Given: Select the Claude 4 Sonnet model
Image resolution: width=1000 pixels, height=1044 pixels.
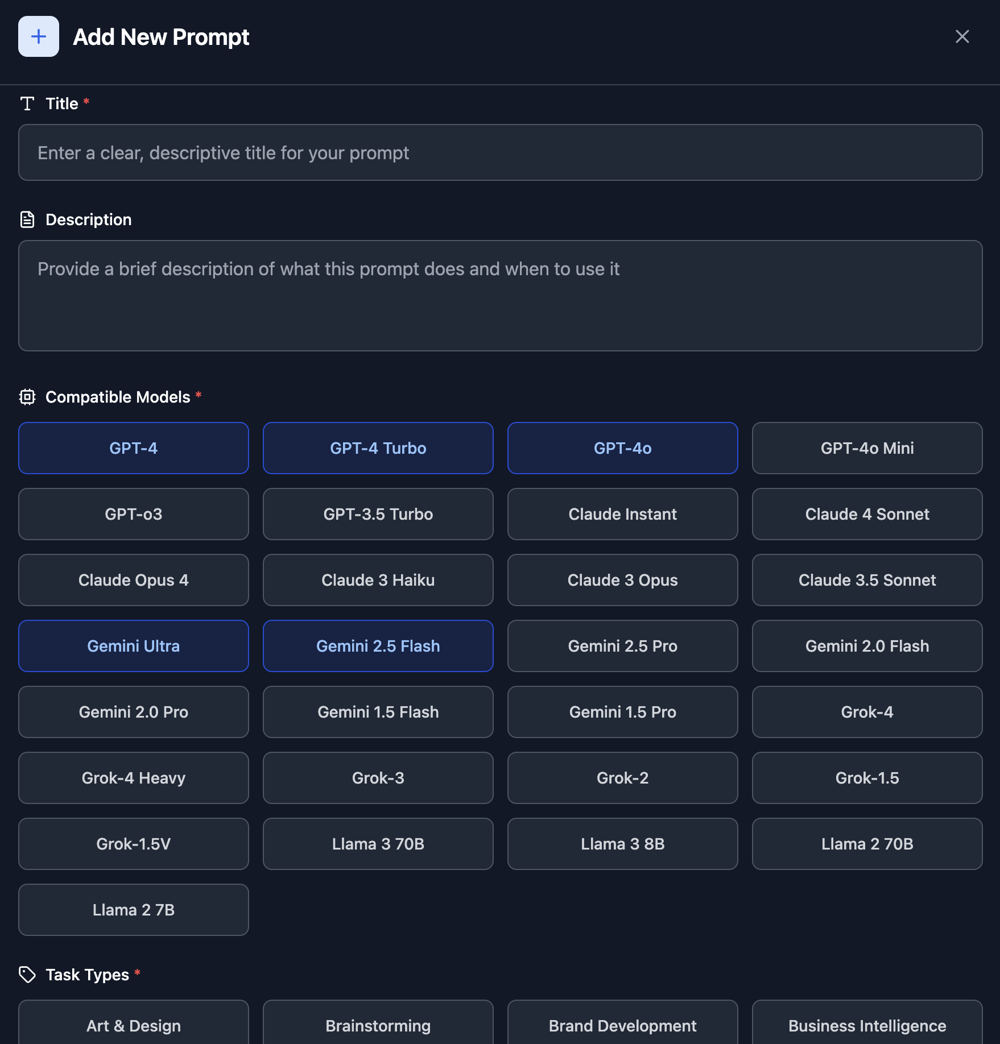Looking at the screenshot, I should pos(867,514).
